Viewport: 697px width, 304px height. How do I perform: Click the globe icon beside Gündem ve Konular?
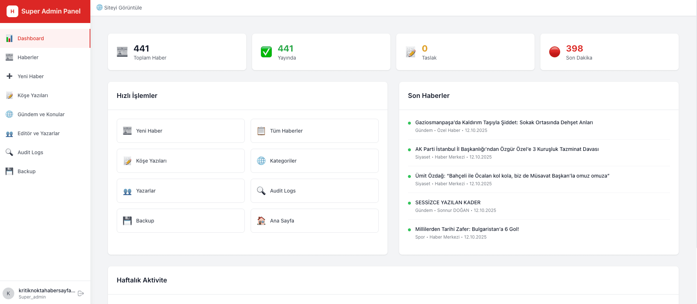[x=10, y=114]
